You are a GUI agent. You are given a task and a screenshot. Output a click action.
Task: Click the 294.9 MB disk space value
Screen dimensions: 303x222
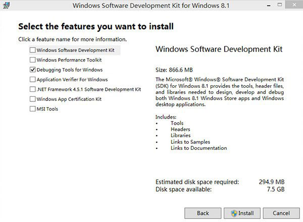272,182
